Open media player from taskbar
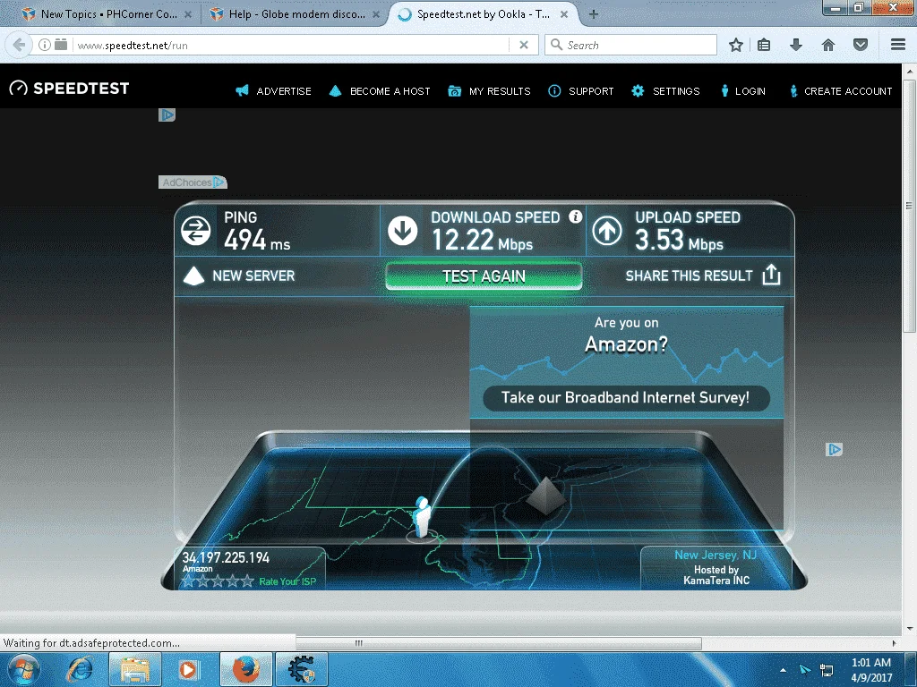This screenshot has width=917, height=687. pyautogui.click(x=188, y=669)
